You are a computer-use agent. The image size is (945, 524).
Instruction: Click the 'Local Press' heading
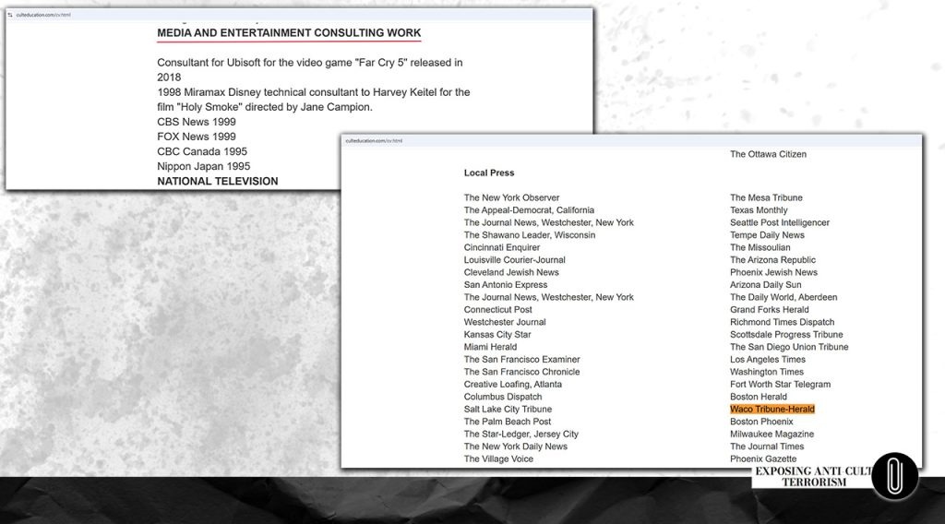point(489,173)
